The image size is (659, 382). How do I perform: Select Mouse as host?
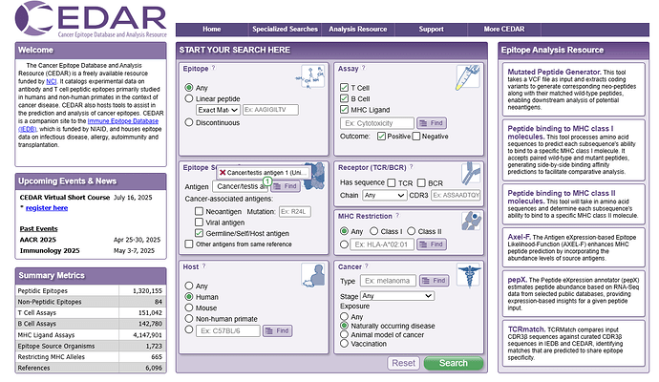point(189,308)
